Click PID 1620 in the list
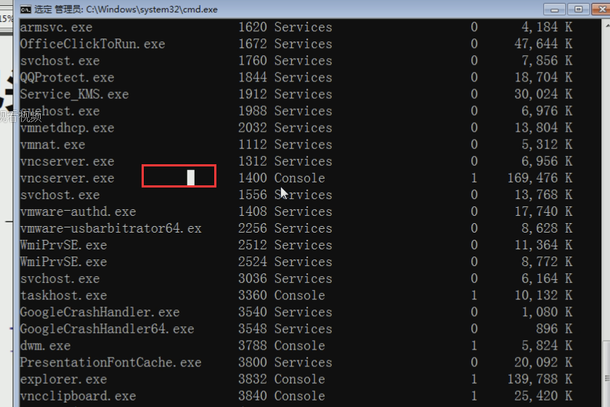The image size is (610, 407). (253, 28)
